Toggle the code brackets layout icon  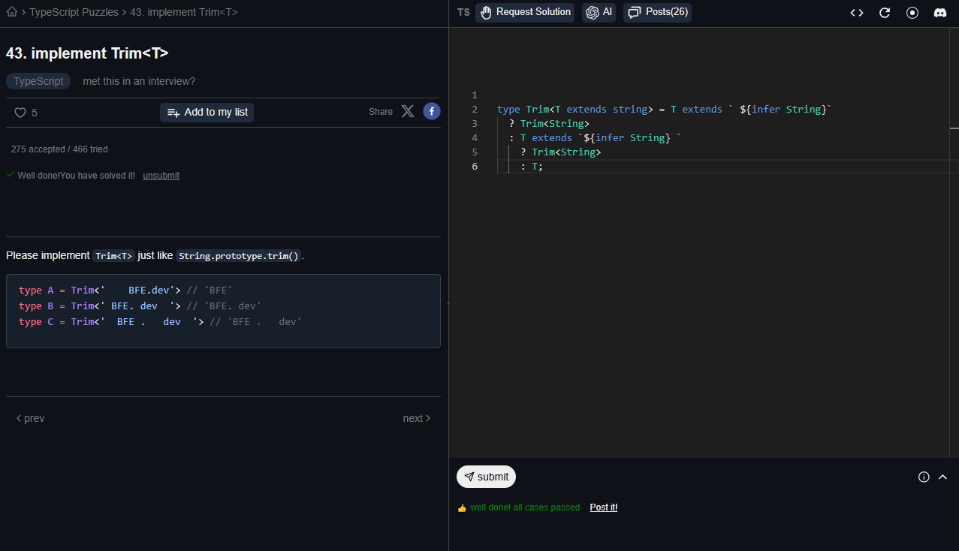coord(856,13)
